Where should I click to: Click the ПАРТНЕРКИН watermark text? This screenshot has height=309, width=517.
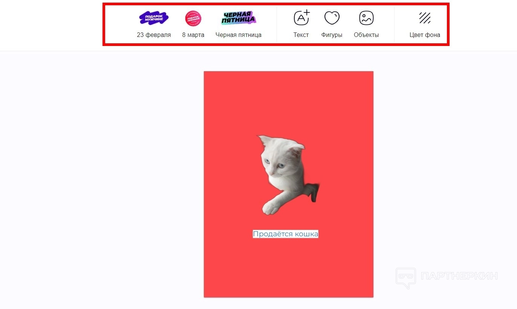tap(459, 276)
